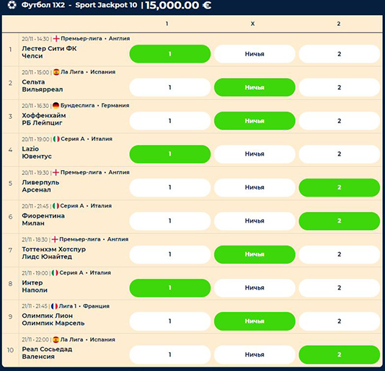Click the 20/11 - 14:30 match time
This screenshot has width=385, height=371.
[35, 39]
